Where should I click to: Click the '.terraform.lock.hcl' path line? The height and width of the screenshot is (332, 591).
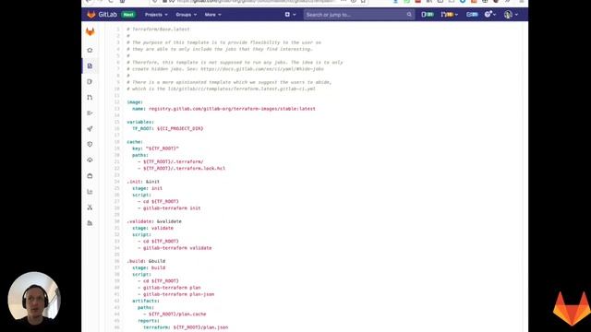point(181,168)
